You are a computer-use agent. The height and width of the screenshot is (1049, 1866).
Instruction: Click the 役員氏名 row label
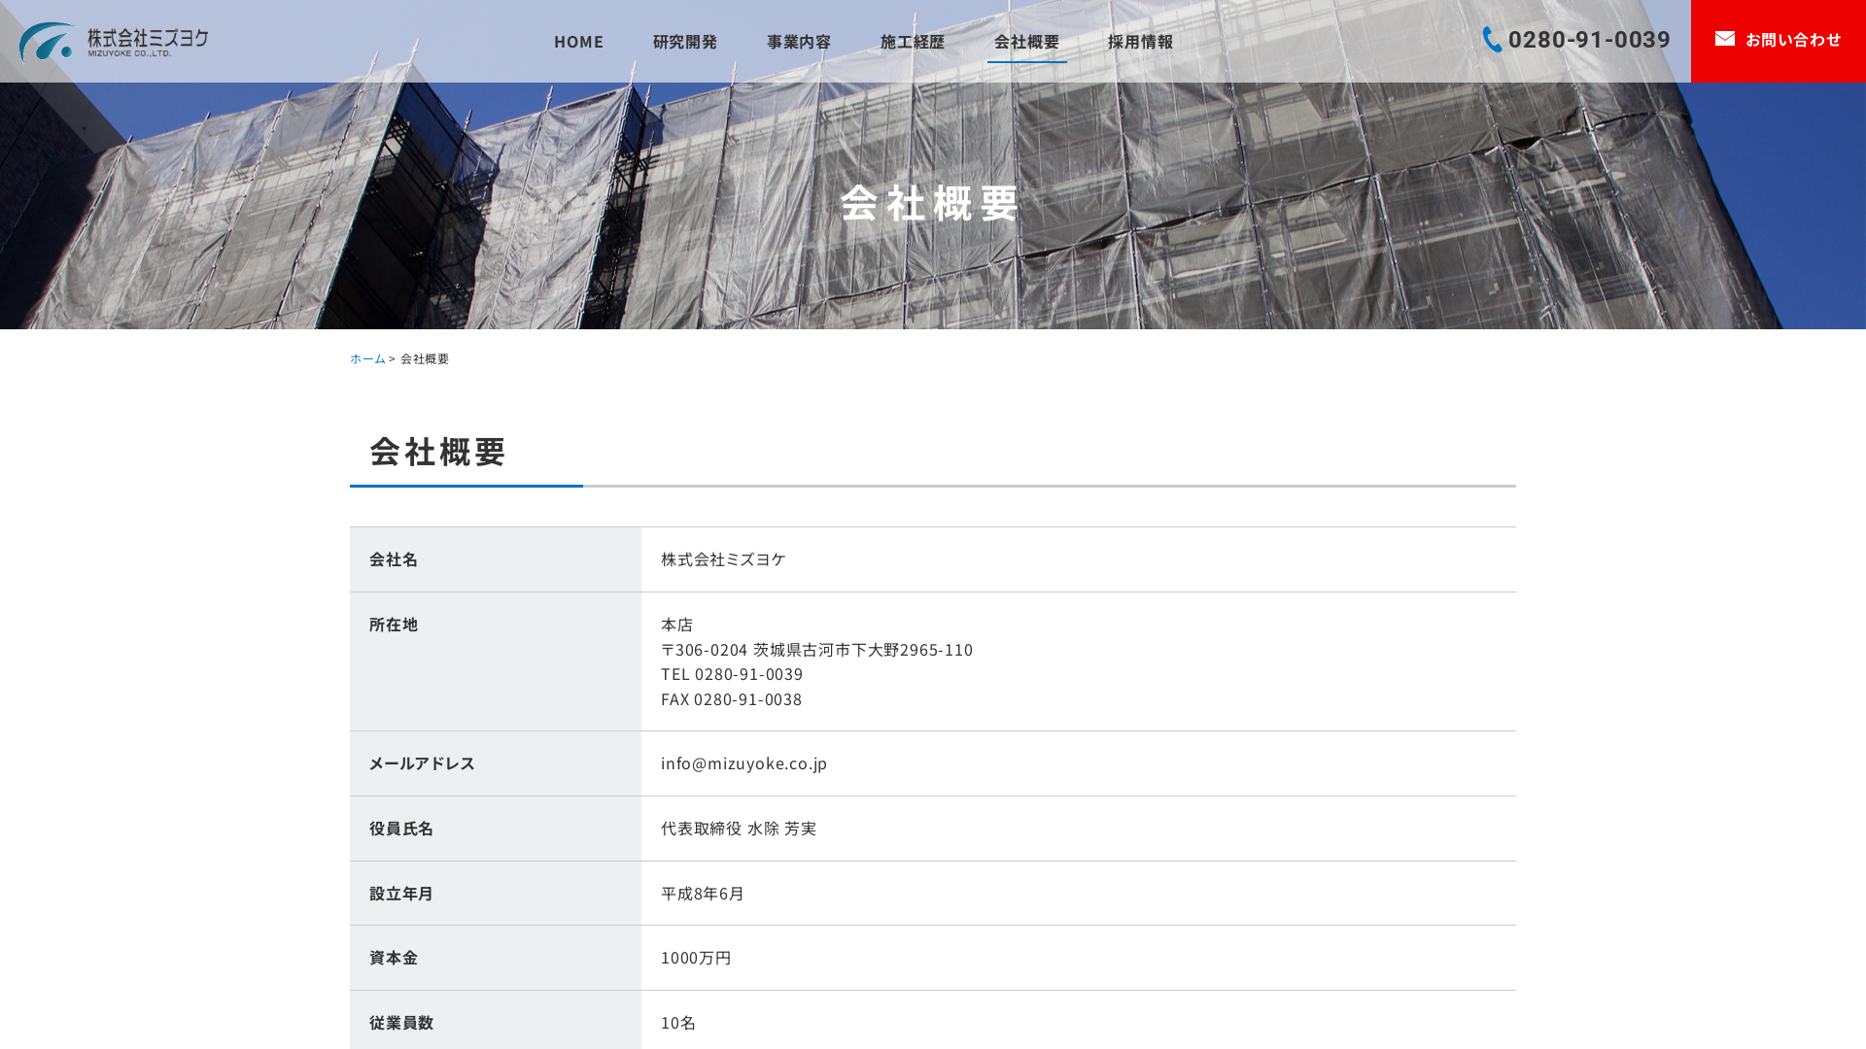[401, 829]
